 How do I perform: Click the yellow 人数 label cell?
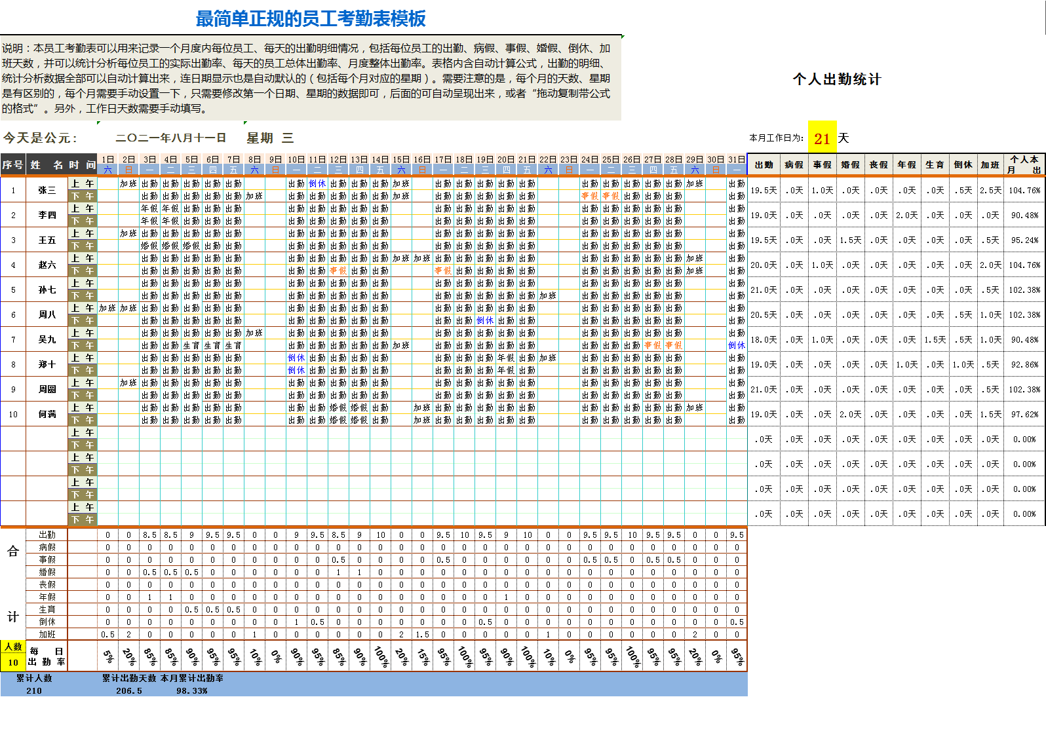point(13,647)
